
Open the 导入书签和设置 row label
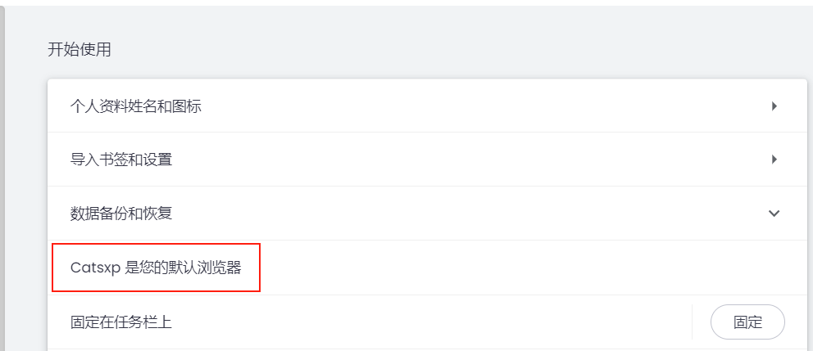point(121,160)
